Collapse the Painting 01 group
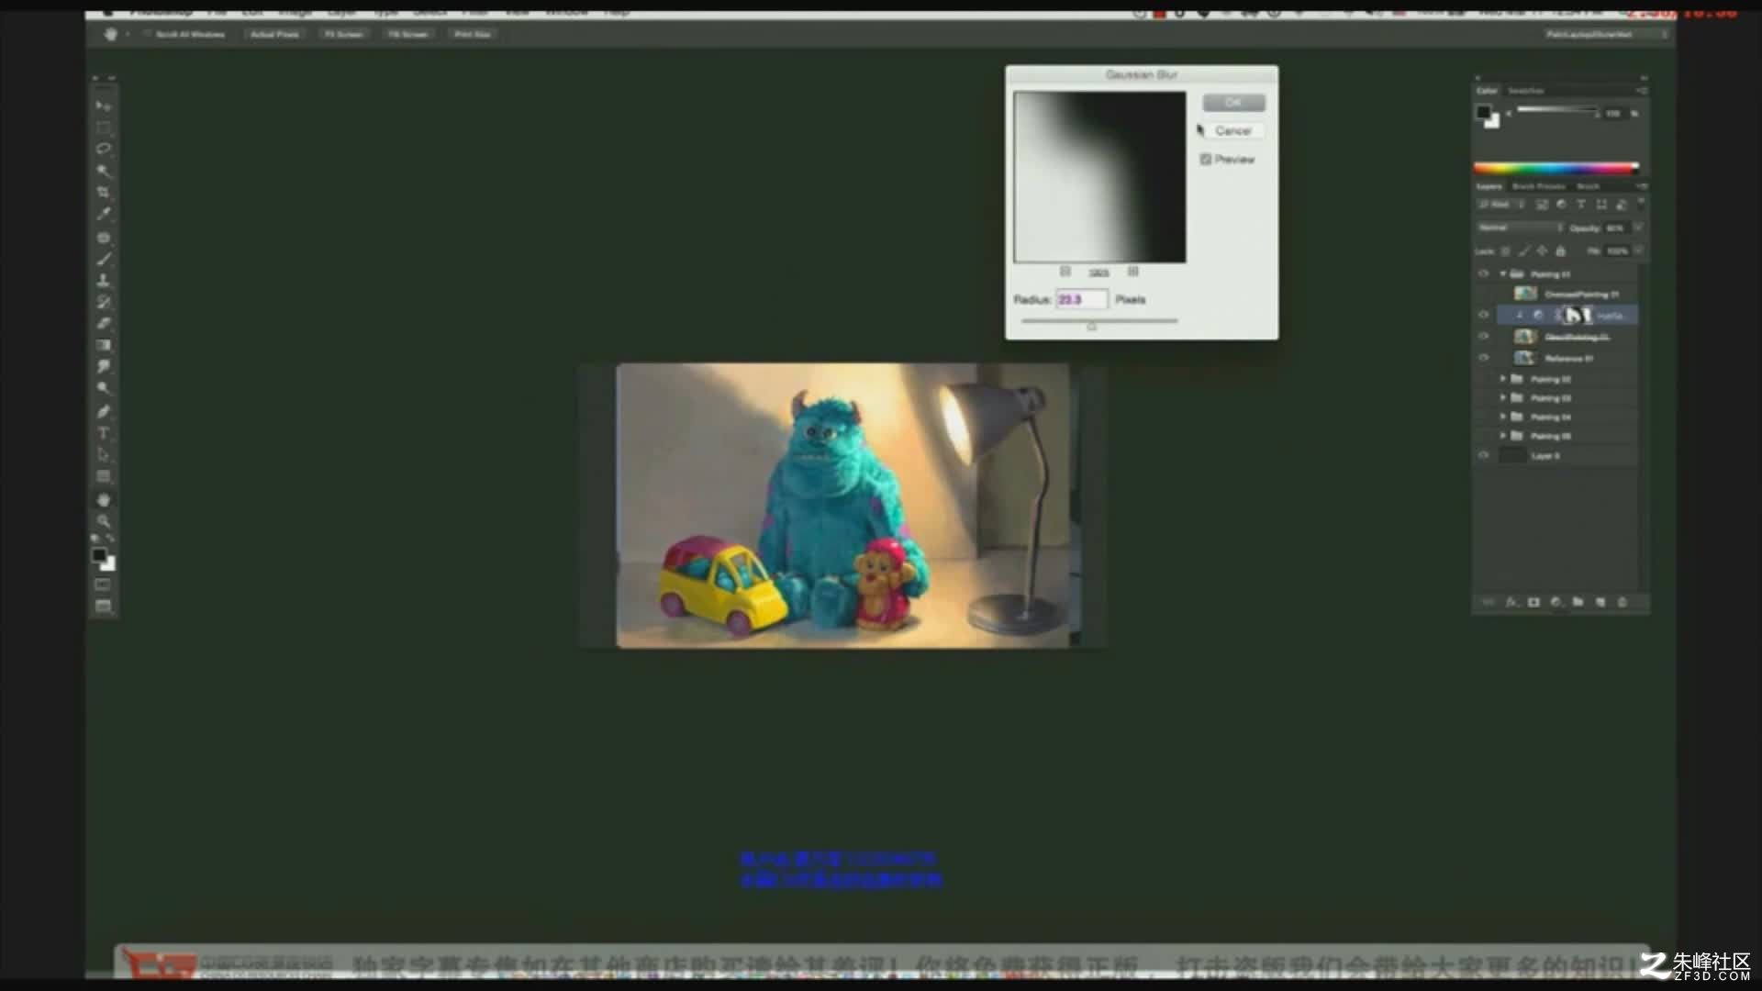 click(1503, 274)
